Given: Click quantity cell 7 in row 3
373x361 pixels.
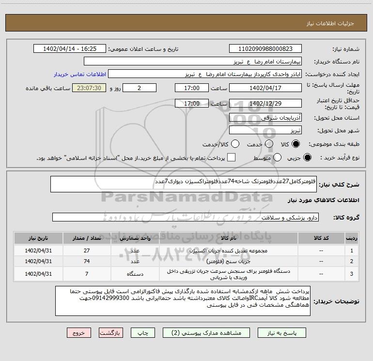Looking at the screenshot, I should coord(87,274).
